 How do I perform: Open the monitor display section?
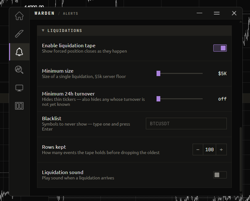point(19,88)
